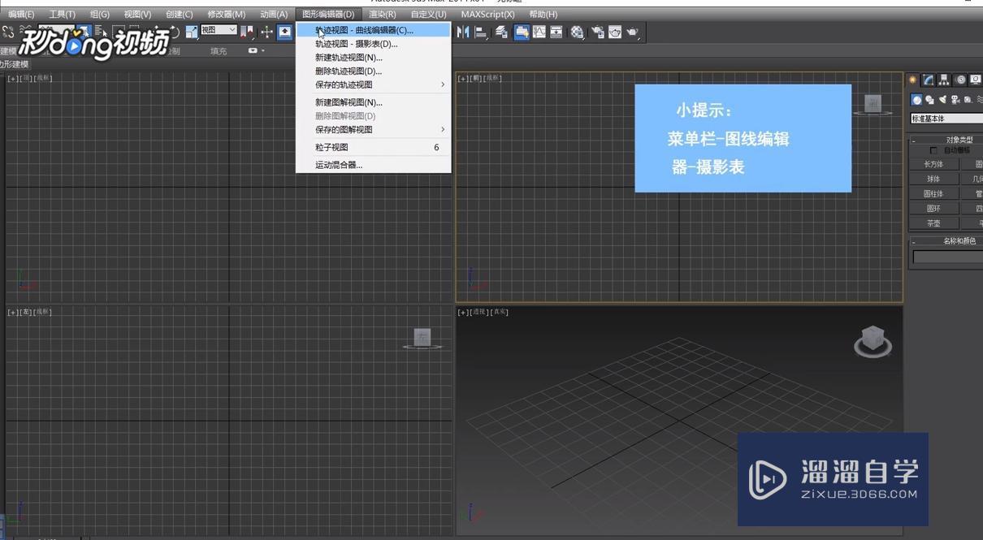
Task: Choose 运动混合器... menu entry
Action: (x=374, y=165)
